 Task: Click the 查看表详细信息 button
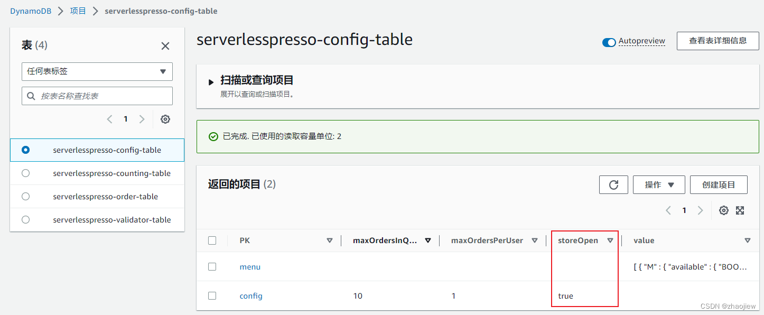tap(718, 41)
